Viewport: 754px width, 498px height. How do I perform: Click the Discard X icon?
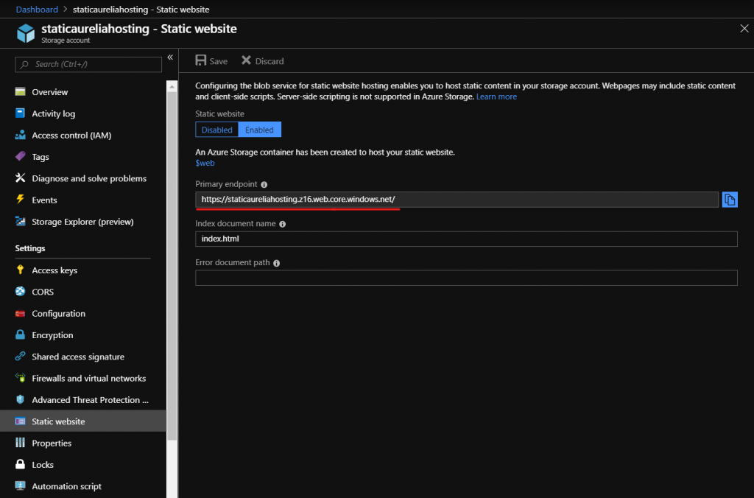pos(246,61)
